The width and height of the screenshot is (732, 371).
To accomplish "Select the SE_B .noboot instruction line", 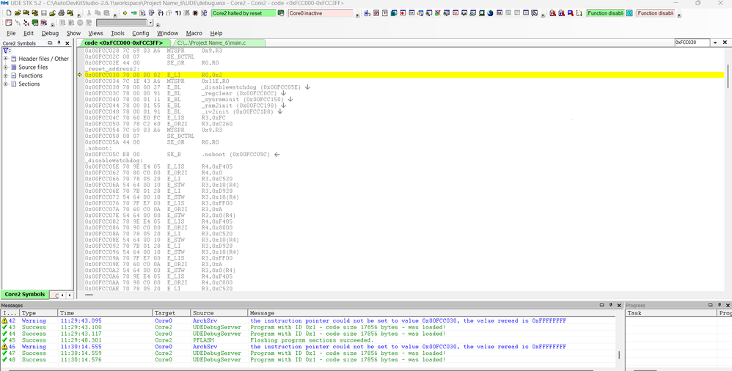I will (x=182, y=154).
